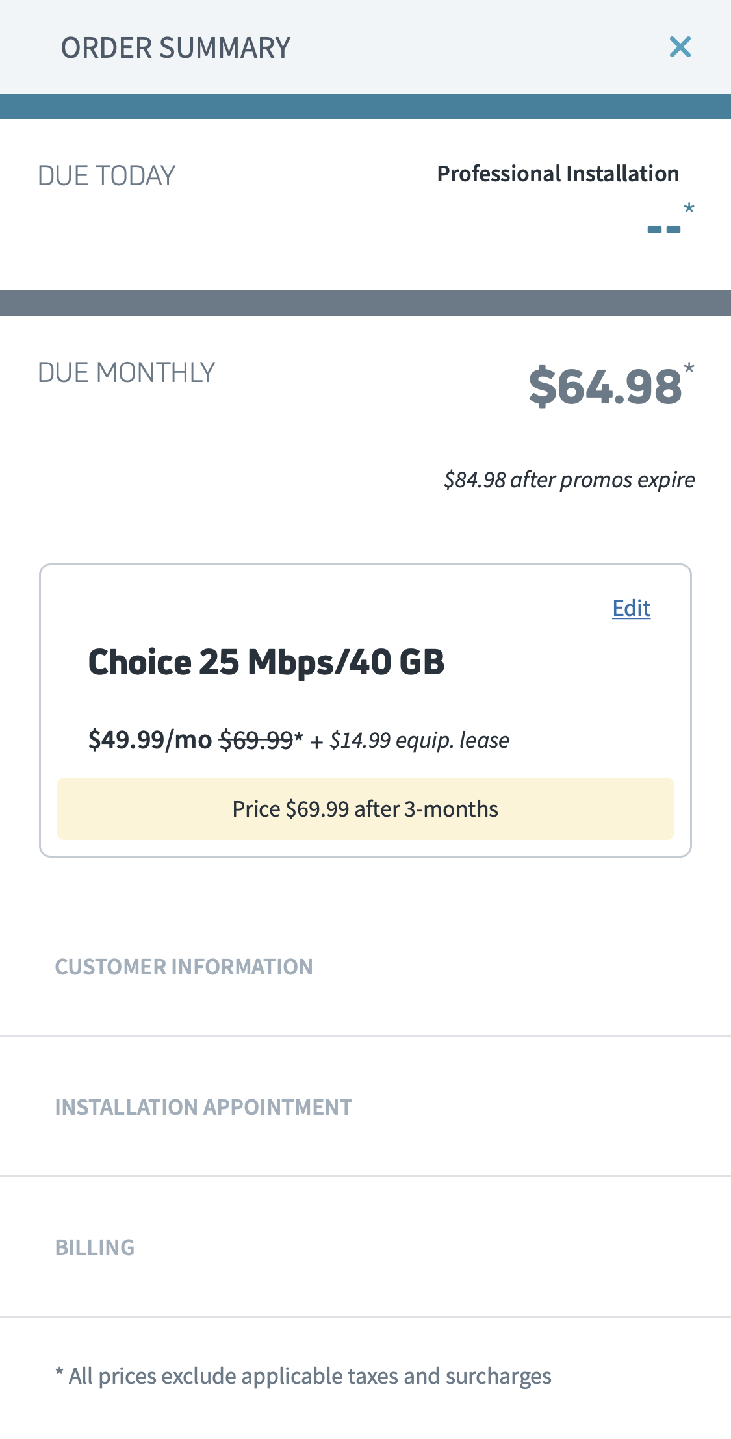
Task: Click the taxes and surcharges disclaimer
Action: (x=303, y=1376)
